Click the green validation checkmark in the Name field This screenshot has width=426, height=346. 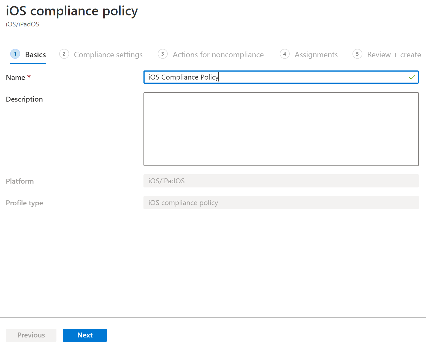pyautogui.click(x=412, y=77)
